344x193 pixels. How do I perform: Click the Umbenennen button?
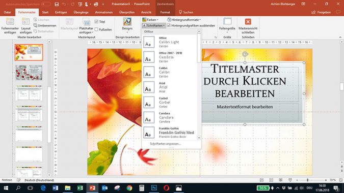coord(45,25)
